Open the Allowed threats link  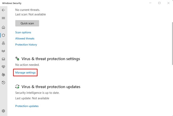(25, 38)
